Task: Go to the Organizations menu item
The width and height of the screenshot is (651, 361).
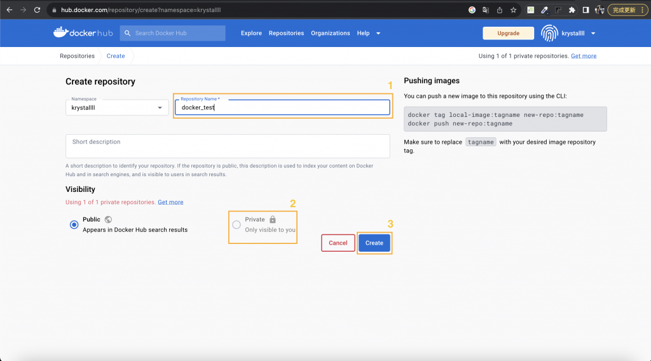Action: [331, 33]
